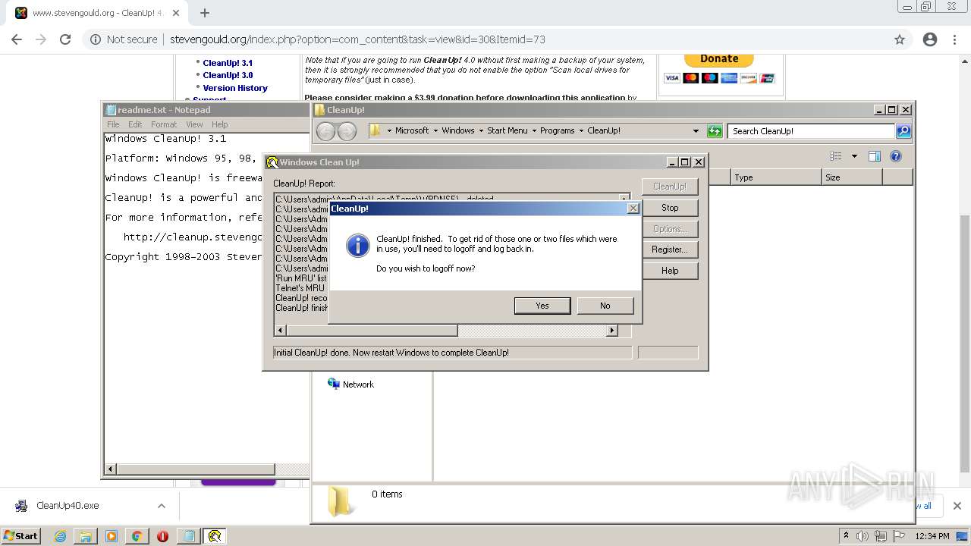Open the Help menu in Notepad
The image size is (971, 546).
tap(219, 124)
